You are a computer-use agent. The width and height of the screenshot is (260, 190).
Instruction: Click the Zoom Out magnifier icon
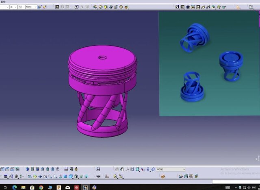click(55, 177)
